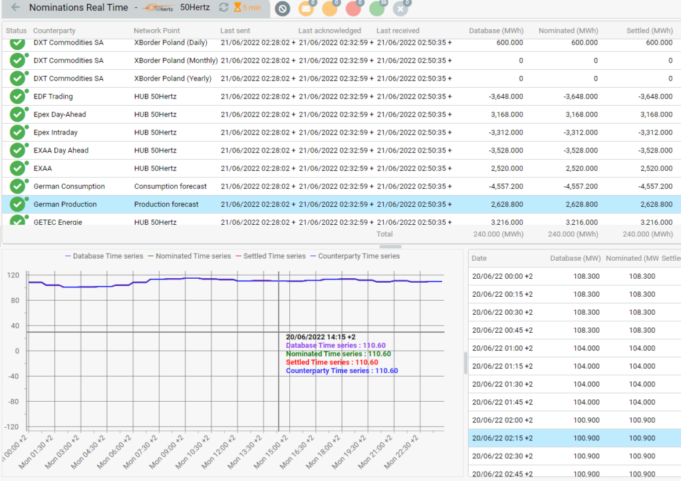The height and width of the screenshot is (481, 681).
Task: Sort by the Counterparty column header
Action: pos(54,31)
